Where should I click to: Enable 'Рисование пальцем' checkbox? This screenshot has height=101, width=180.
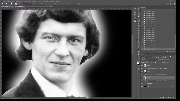tap(67, 4)
